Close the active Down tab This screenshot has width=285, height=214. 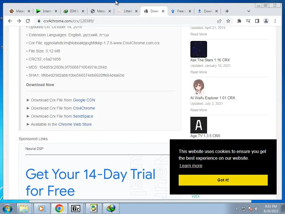(x=163, y=11)
